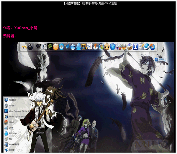Launch 射手影音 player from start menu

click(x=9, y=105)
